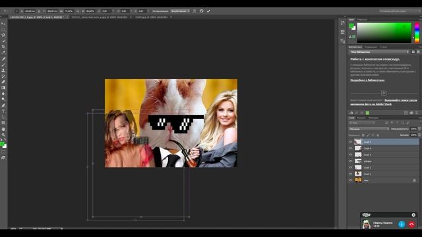Hide layer Слой 4
The height and width of the screenshot is (237, 422).
(350, 148)
